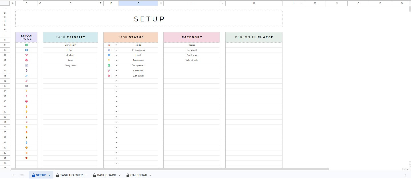Open the emoji dropdown for To do status
Screen dimensions: 411x179
(x=116, y=45)
